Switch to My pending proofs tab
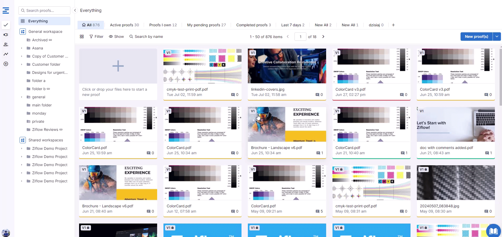The width and height of the screenshot is (502, 237). coord(206,25)
